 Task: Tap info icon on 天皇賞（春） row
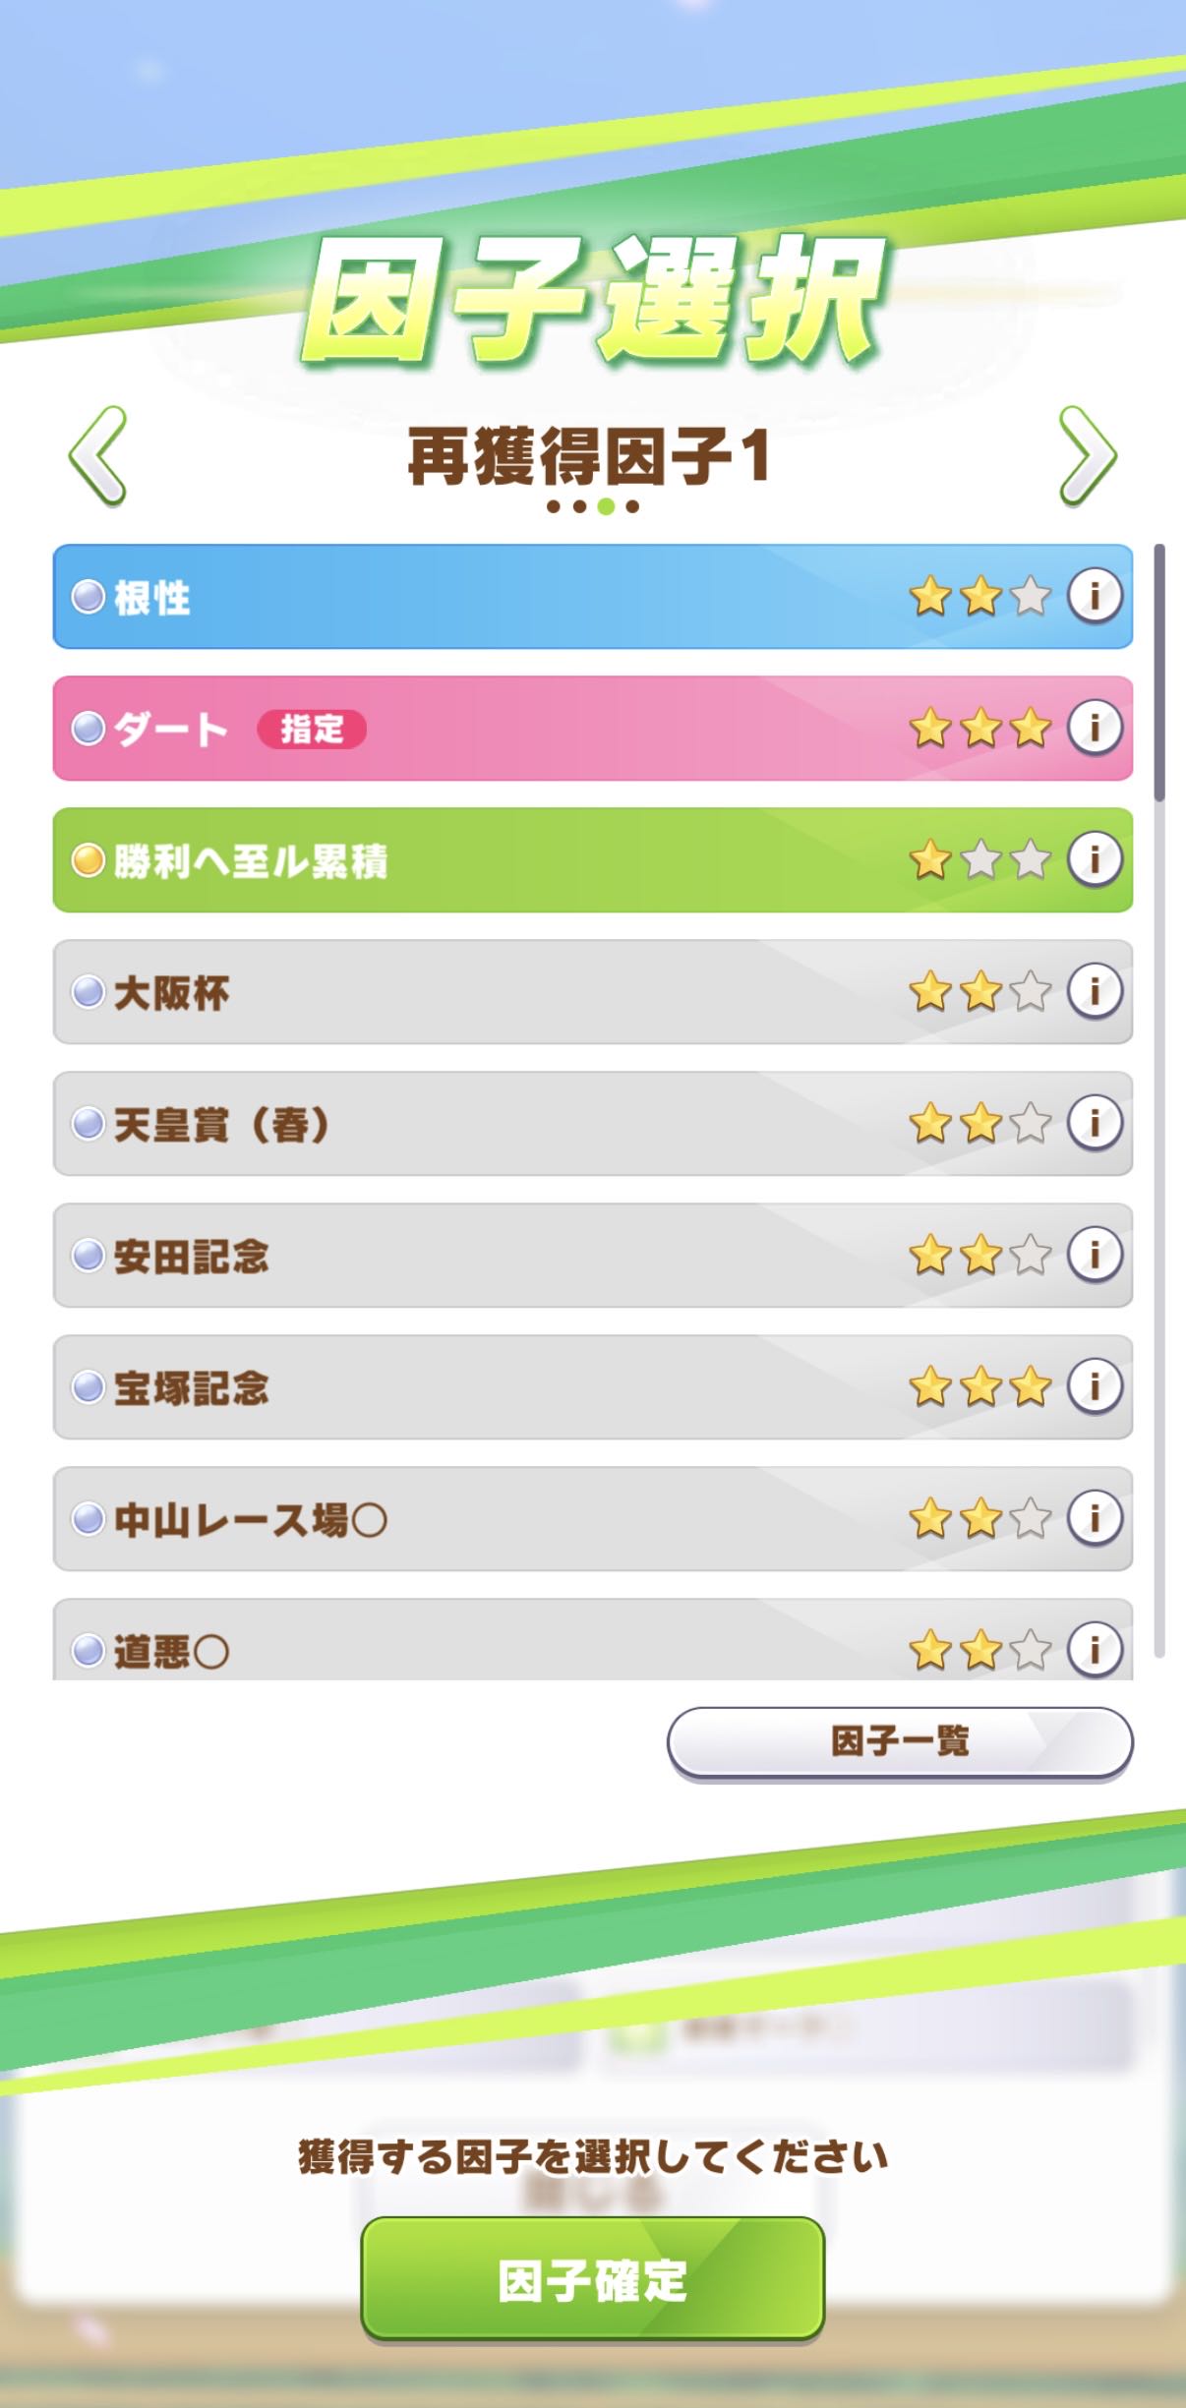(1095, 1123)
